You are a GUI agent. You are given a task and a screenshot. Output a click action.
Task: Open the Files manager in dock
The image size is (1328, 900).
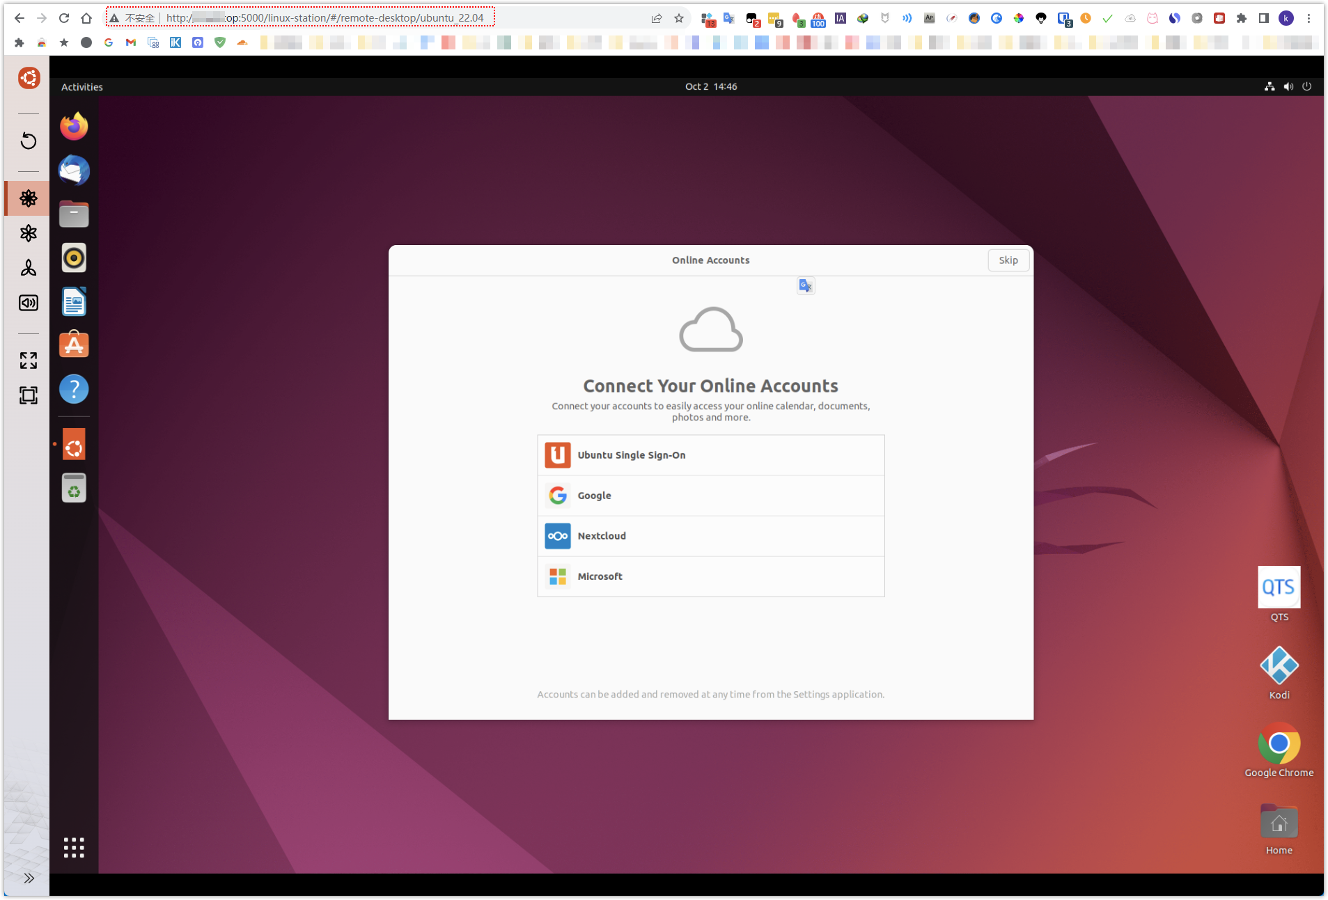pos(74,214)
